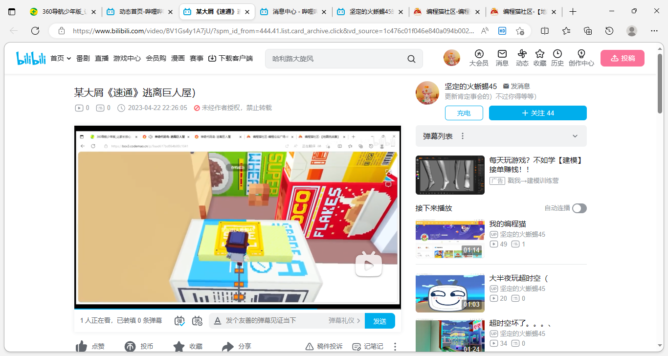Viewport: 668px width, 356px height.
Task: Open 大半夜玩超时空 video thumbnail
Action: pos(450,293)
